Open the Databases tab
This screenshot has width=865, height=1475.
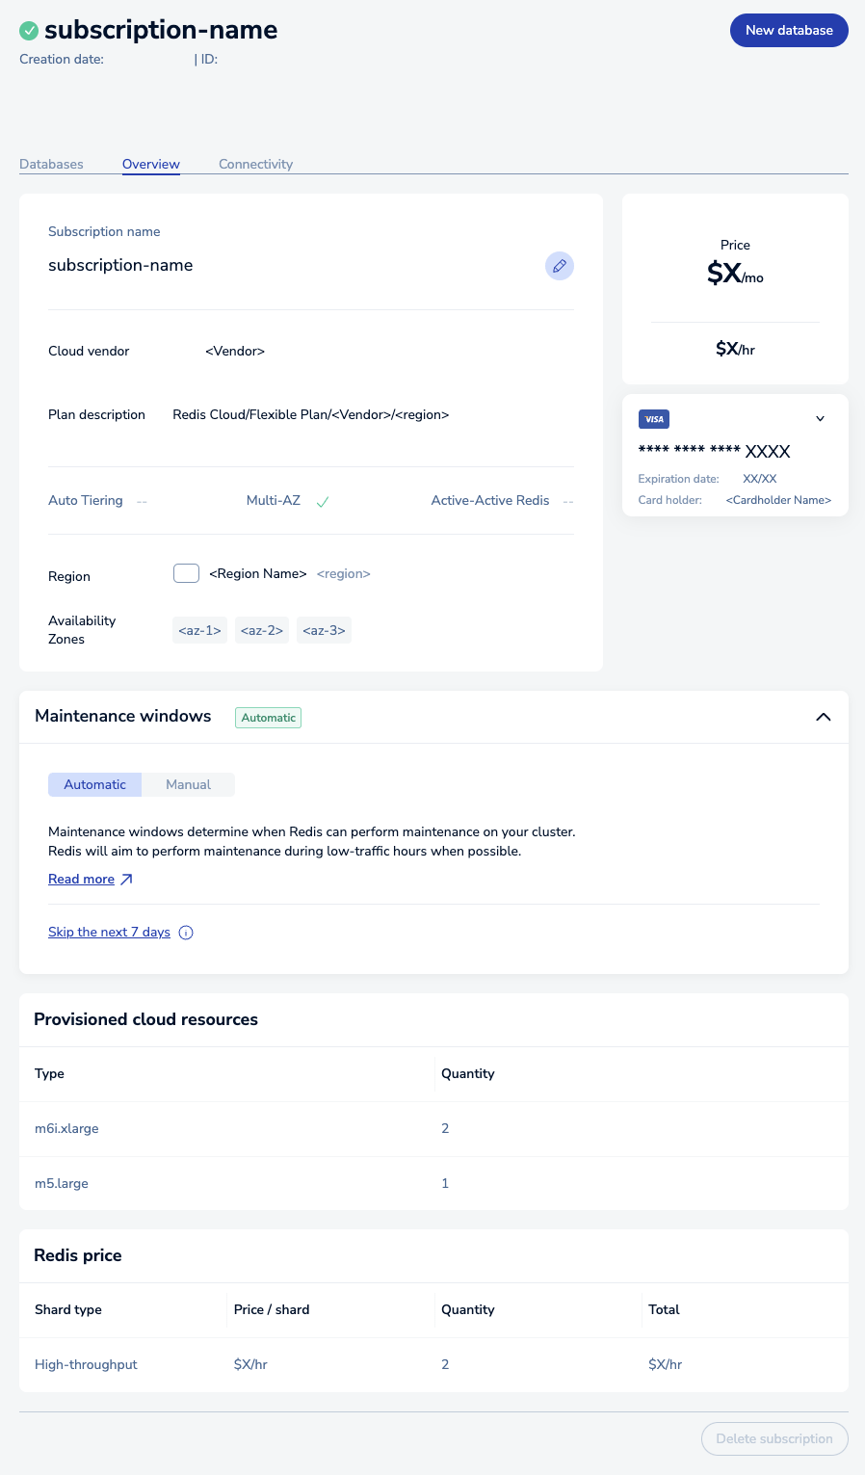[51, 164]
